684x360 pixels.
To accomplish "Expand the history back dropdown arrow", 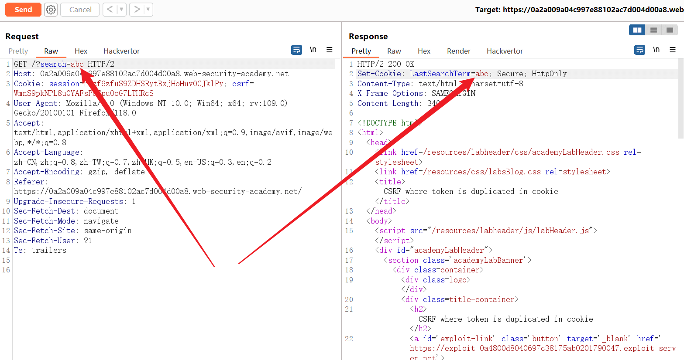I will click(x=121, y=9).
